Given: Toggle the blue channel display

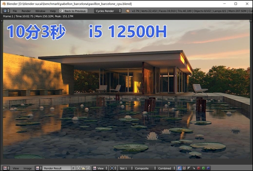Looking at the screenshot, I should pyautogui.click(x=208, y=168).
